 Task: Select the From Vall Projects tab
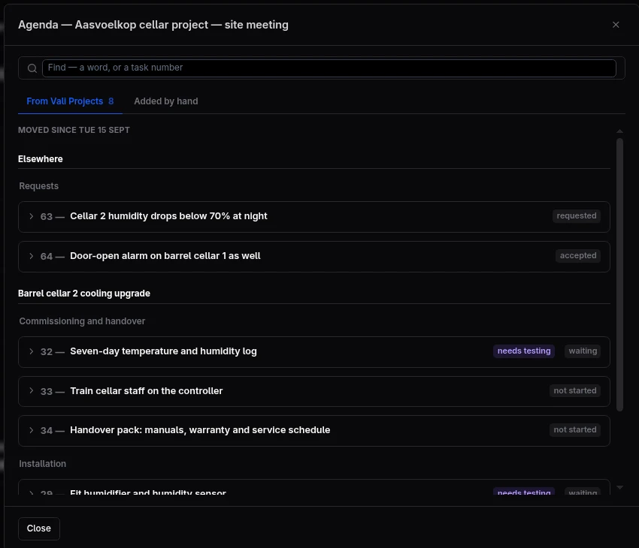(x=70, y=101)
